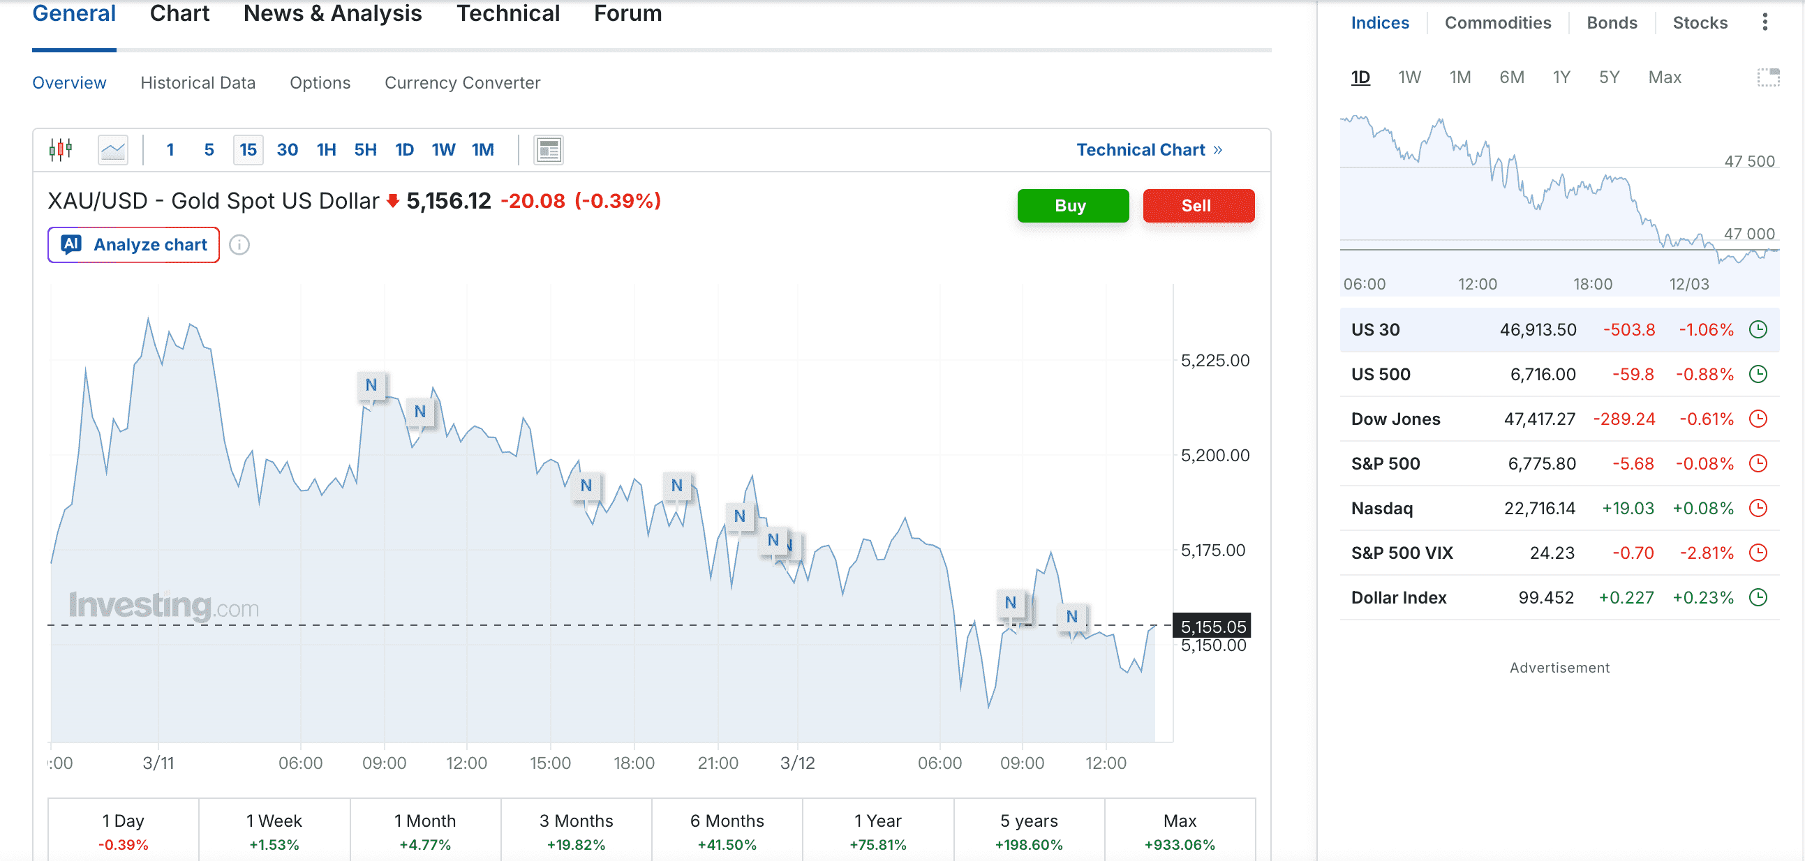Viewport: 1805px width, 861px height.
Task: Select the 1 Month performance period
Action: pyautogui.click(x=424, y=830)
